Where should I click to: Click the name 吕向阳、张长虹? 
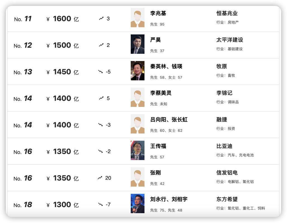coord(169,119)
